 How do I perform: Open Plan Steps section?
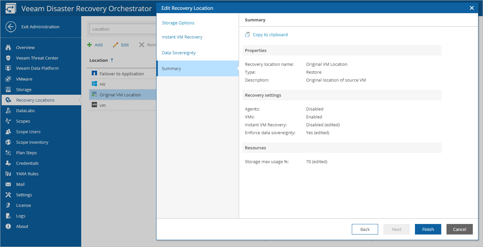(26, 153)
